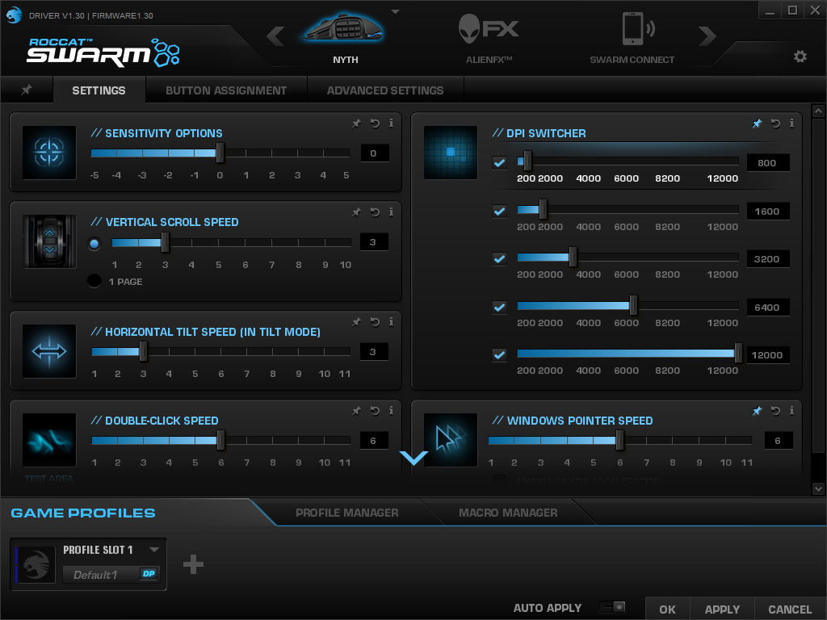Unpin the DPI Switcher panel
This screenshot has height=620, width=827.
pyautogui.click(x=757, y=124)
